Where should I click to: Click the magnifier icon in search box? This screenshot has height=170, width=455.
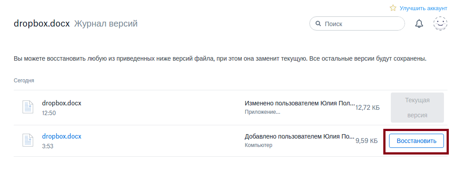point(318,23)
